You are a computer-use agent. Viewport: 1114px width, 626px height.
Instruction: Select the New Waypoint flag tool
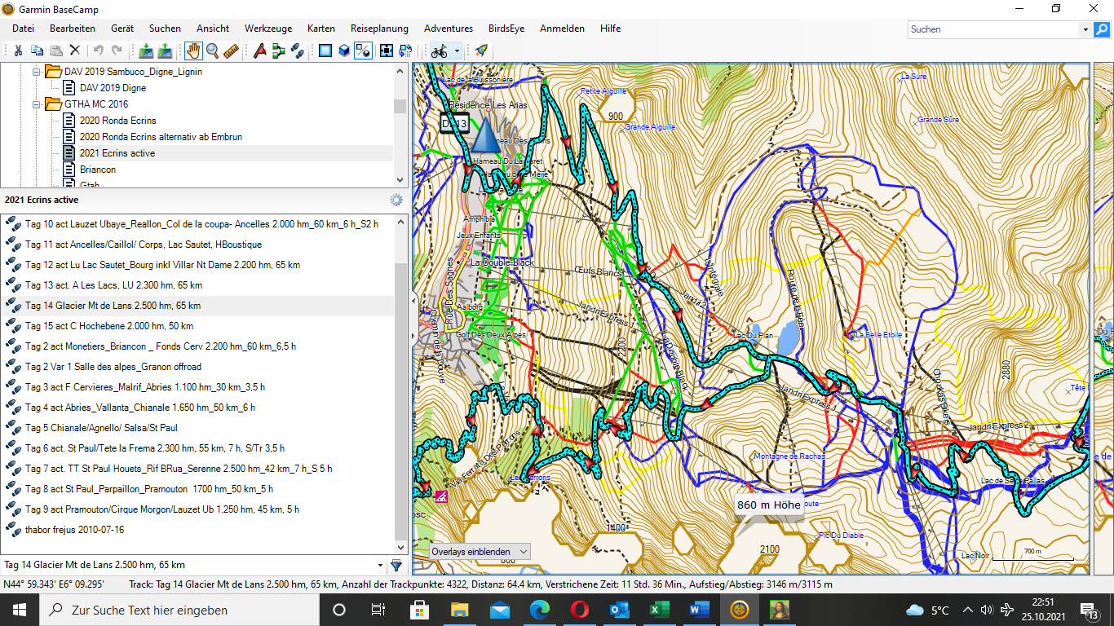tap(260, 51)
